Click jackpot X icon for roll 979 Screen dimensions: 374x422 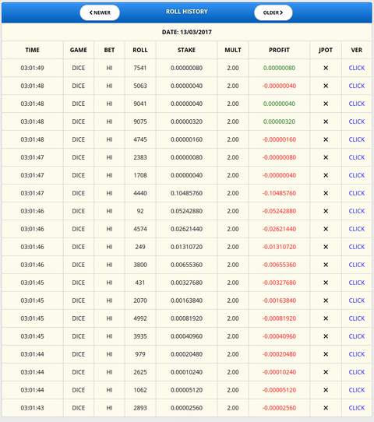click(x=326, y=354)
